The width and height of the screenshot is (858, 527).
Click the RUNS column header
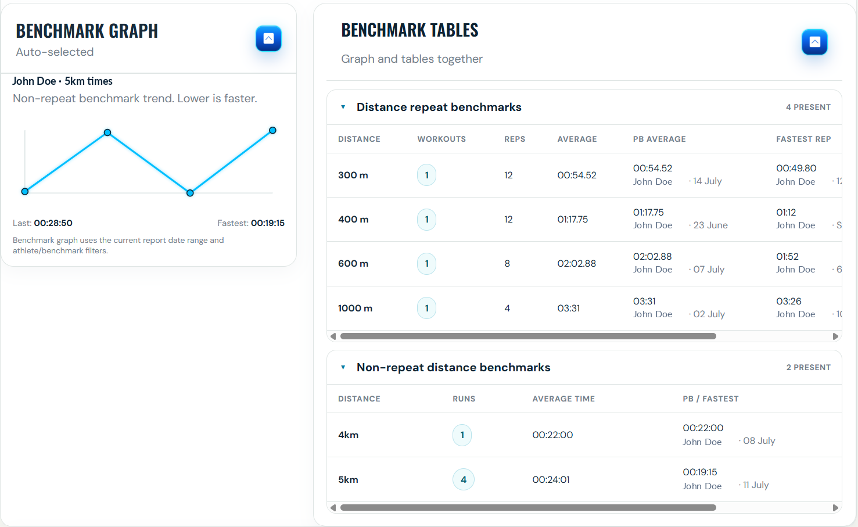(464, 399)
